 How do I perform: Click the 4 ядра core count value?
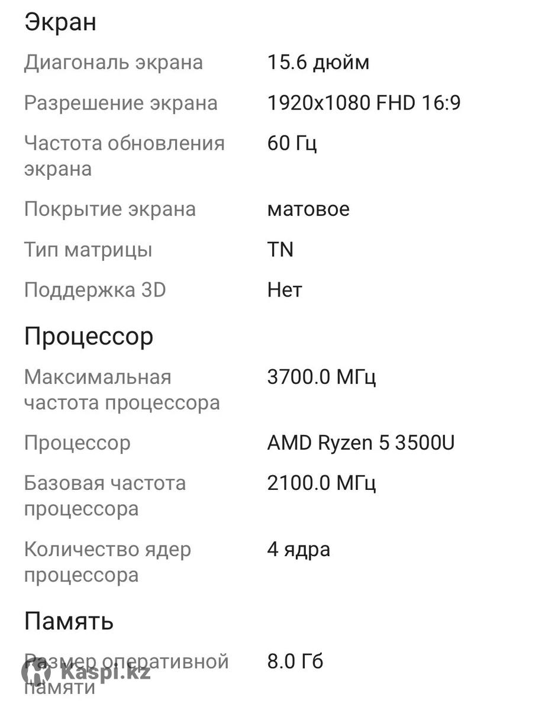tap(299, 549)
